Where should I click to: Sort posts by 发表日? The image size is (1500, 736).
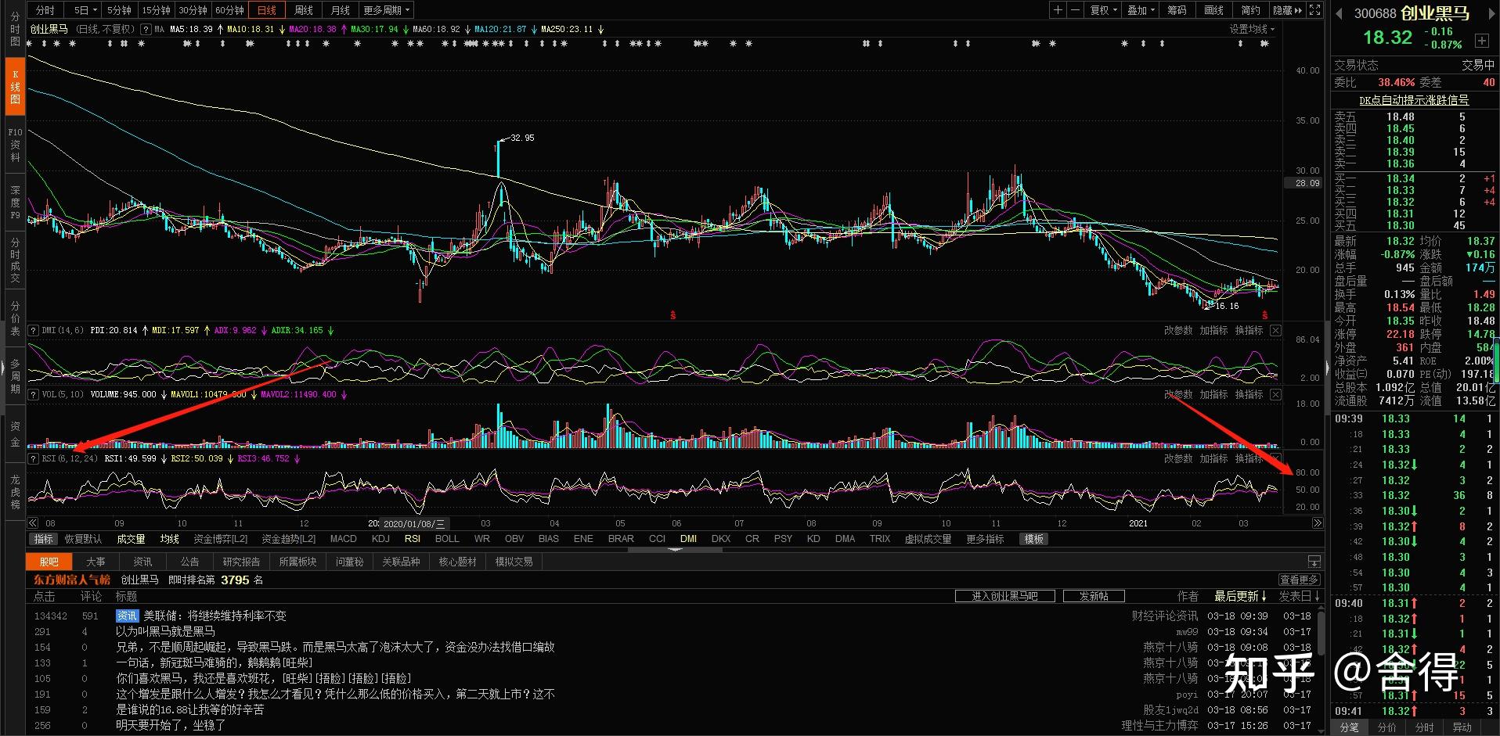(1300, 596)
